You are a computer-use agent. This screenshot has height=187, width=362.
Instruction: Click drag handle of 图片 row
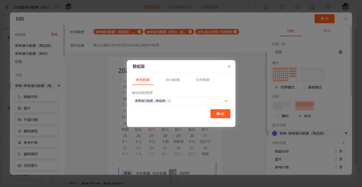(x=336, y=159)
